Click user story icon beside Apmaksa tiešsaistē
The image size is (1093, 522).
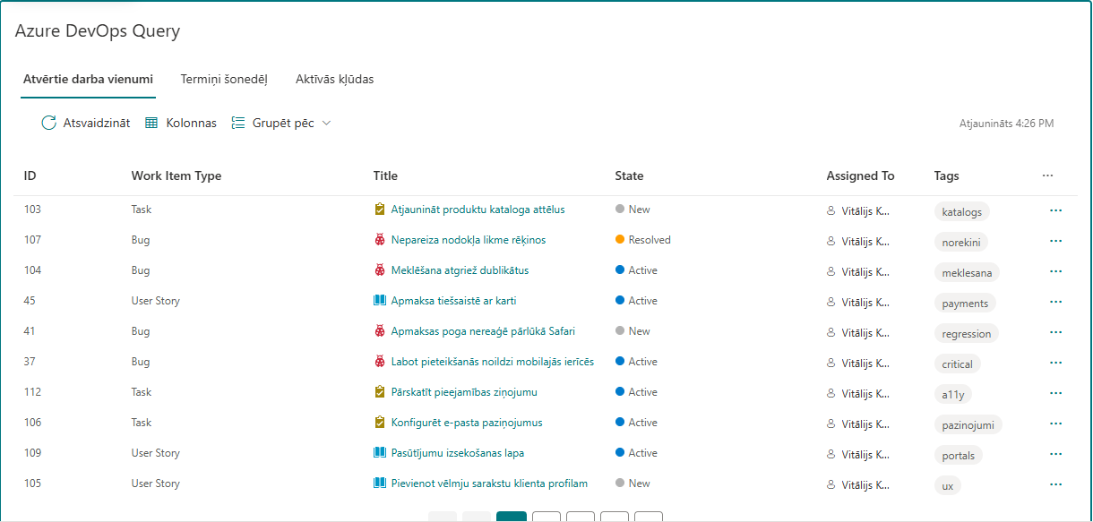tap(379, 301)
